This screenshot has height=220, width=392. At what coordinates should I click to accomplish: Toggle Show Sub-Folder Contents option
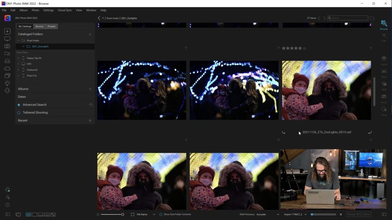tap(161, 214)
